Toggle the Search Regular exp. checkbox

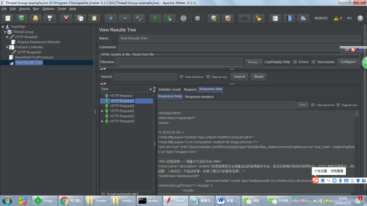[208, 77]
